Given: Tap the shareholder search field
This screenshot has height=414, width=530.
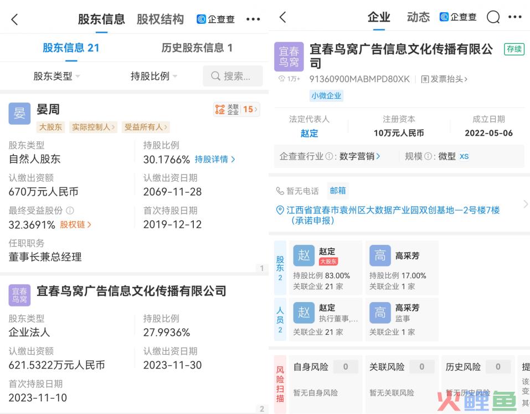Looking at the screenshot, I should click(x=233, y=76).
